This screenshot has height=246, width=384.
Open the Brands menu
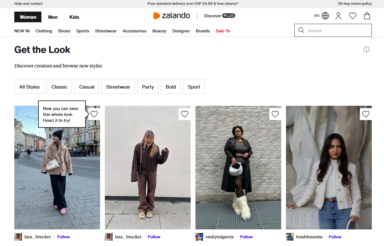point(203,31)
